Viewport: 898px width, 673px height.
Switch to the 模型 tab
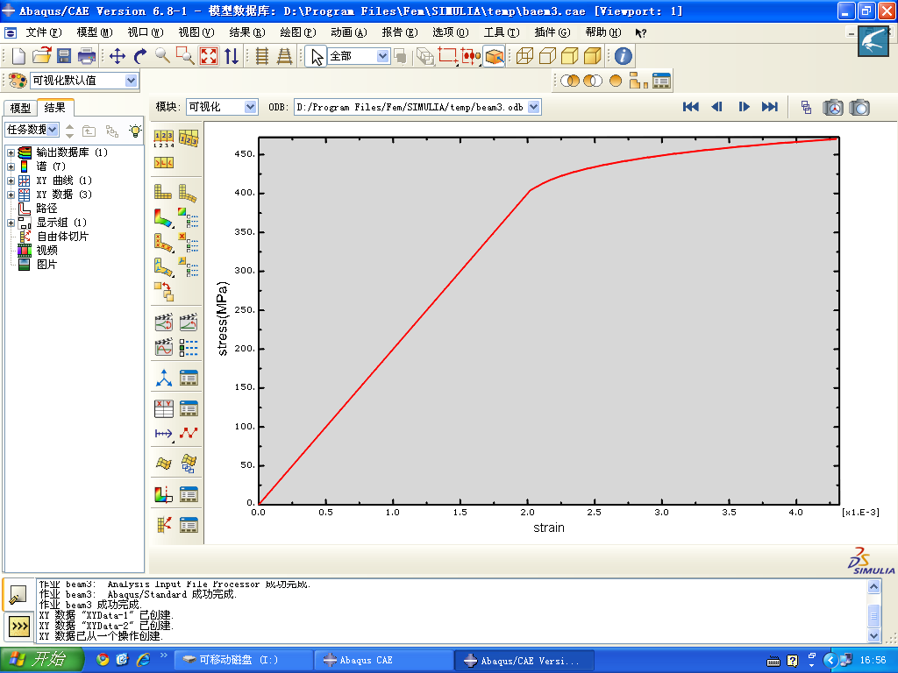pos(20,108)
